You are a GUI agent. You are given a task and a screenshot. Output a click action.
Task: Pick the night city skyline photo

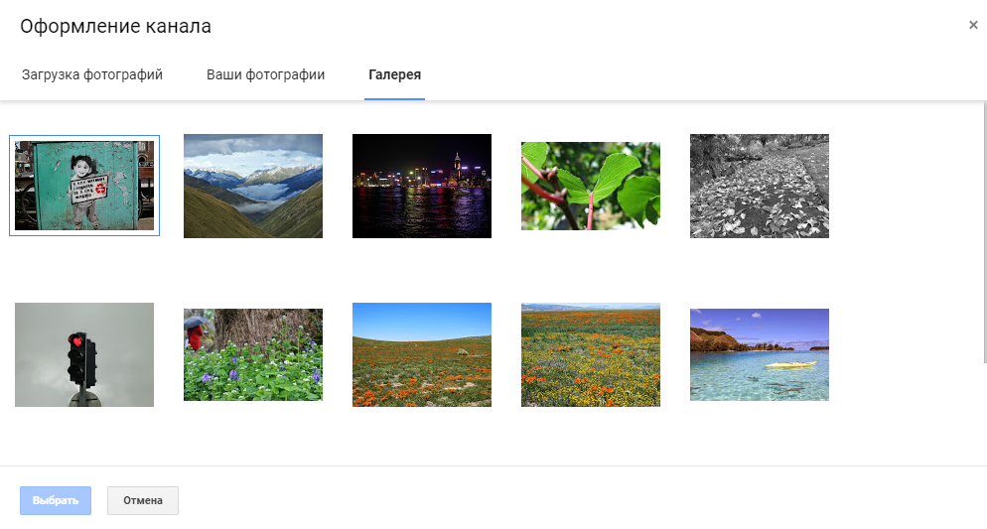point(422,186)
